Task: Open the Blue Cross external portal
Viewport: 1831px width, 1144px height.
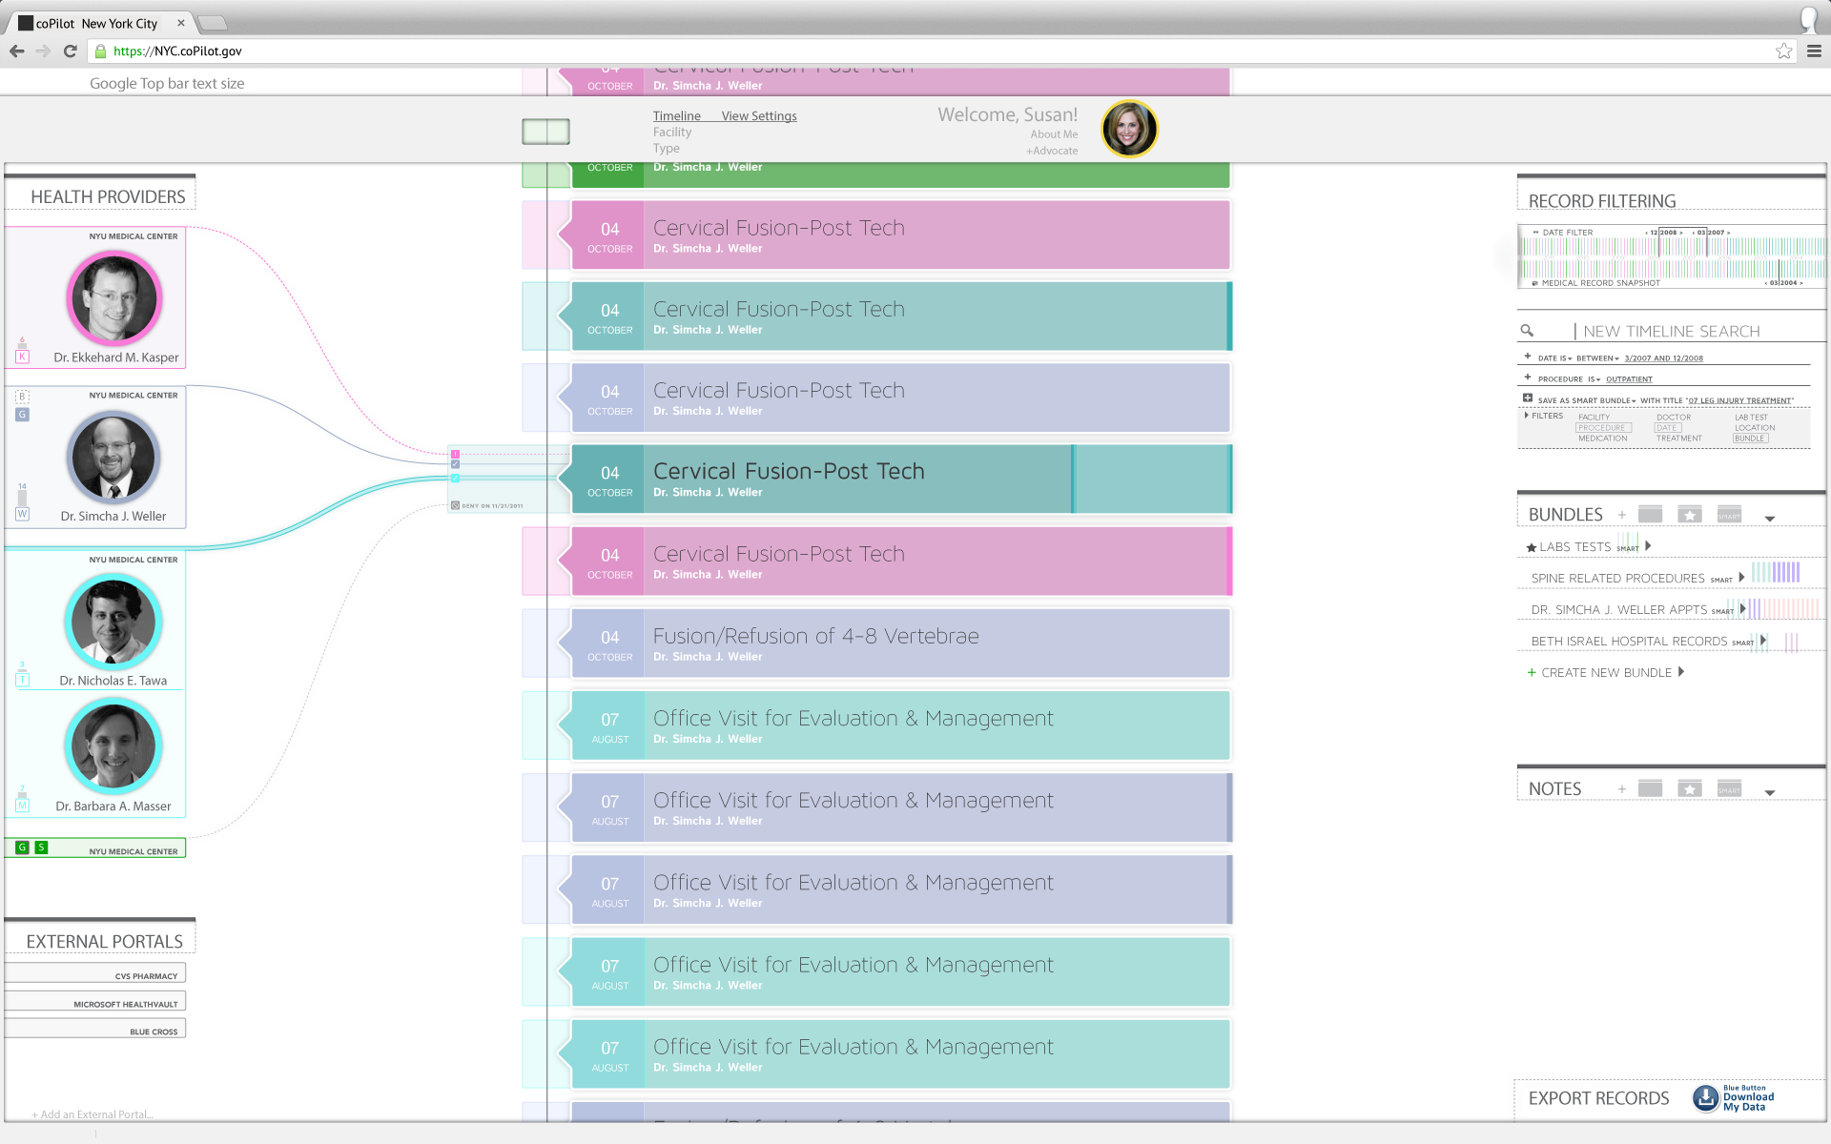Action: pos(95,1029)
